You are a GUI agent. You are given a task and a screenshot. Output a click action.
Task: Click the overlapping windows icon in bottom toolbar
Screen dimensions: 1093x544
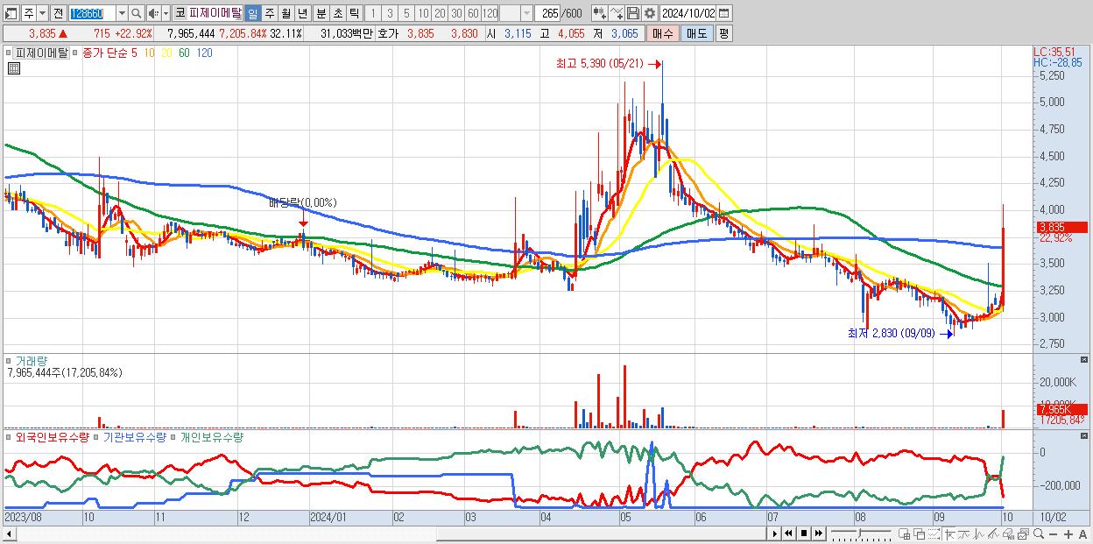click(x=920, y=533)
